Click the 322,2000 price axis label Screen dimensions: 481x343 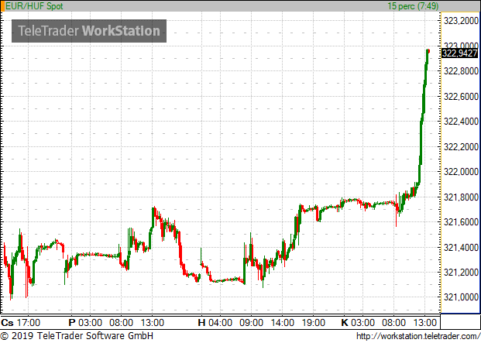(461, 147)
